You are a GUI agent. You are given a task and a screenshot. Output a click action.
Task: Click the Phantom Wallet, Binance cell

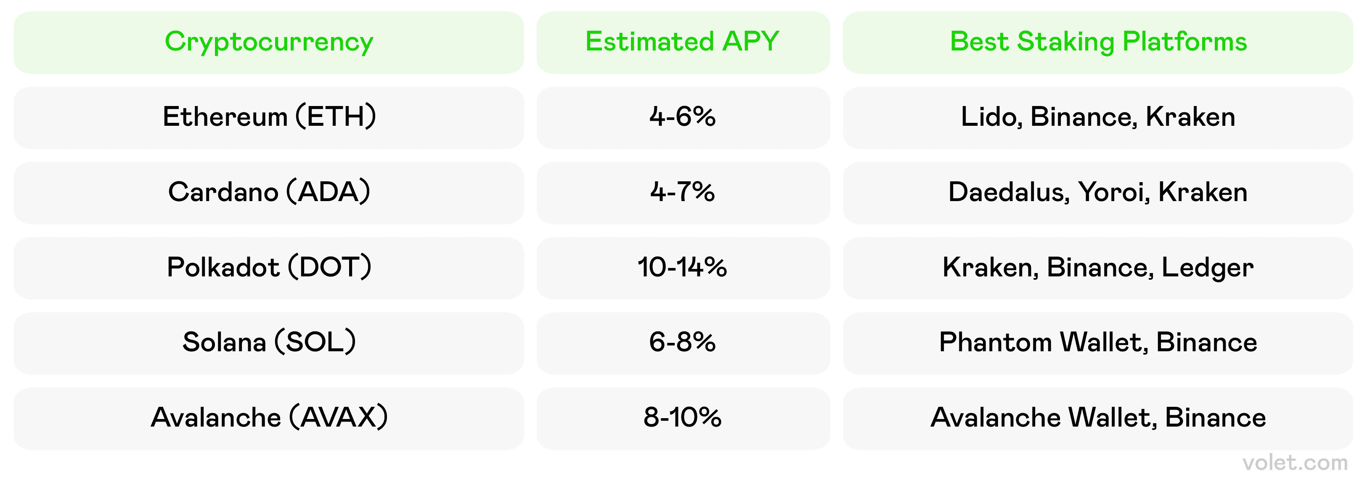point(1098,343)
